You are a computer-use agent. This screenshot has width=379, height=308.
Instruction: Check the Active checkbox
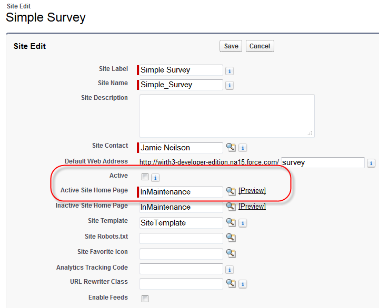(145, 177)
